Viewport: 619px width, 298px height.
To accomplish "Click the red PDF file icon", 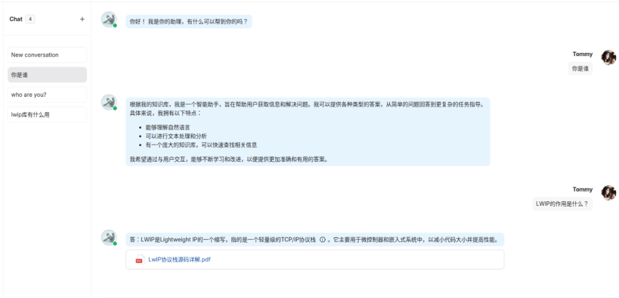I will pyautogui.click(x=139, y=260).
